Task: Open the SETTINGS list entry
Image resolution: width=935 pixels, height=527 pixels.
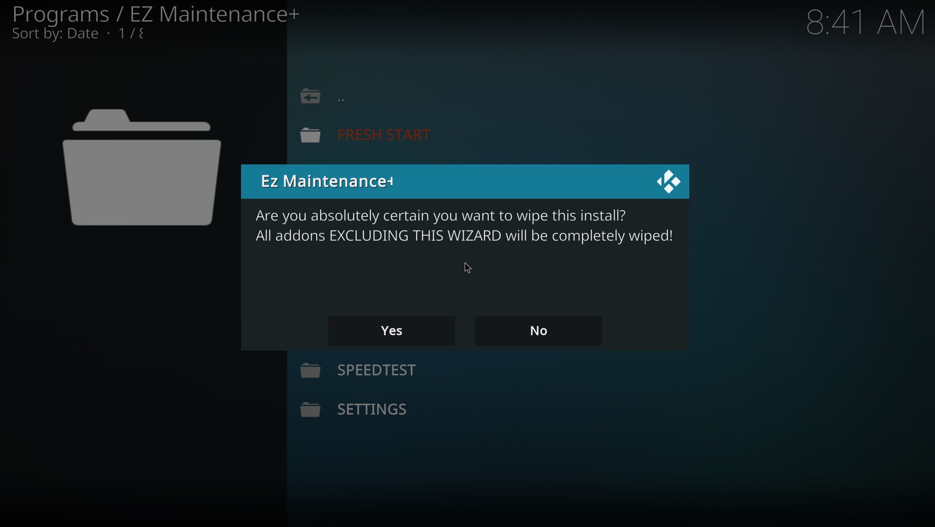Action: [x=371, y=409]
